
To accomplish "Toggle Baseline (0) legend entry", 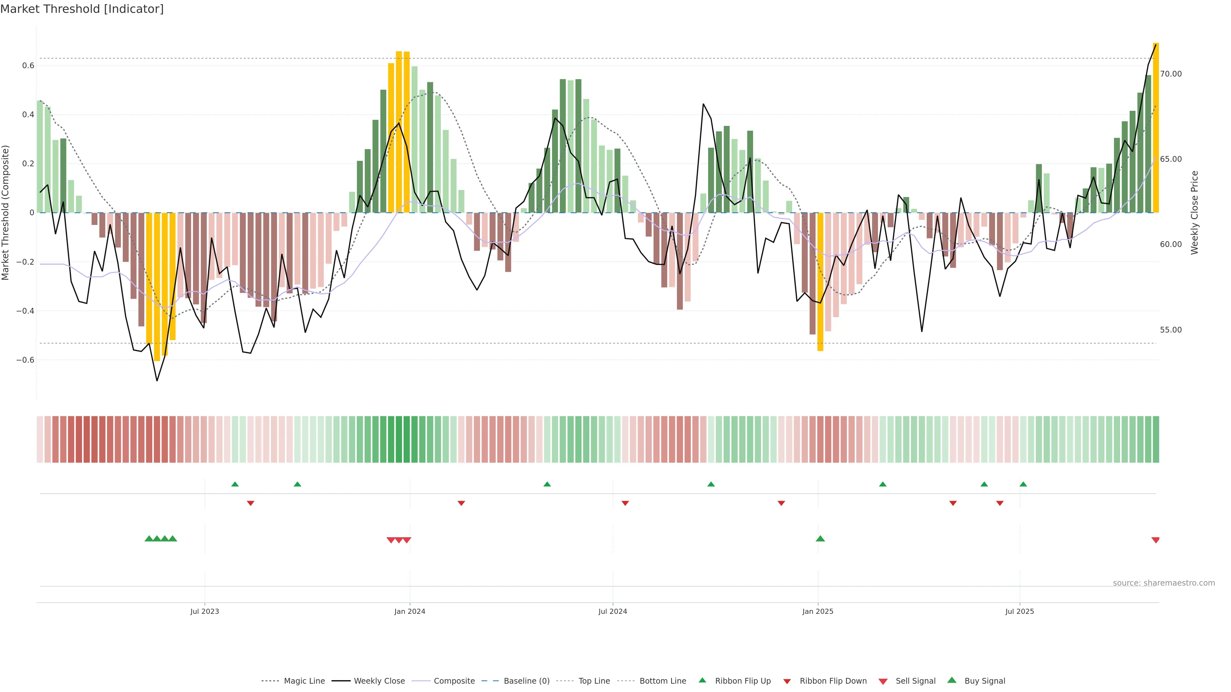I will 527,681.
